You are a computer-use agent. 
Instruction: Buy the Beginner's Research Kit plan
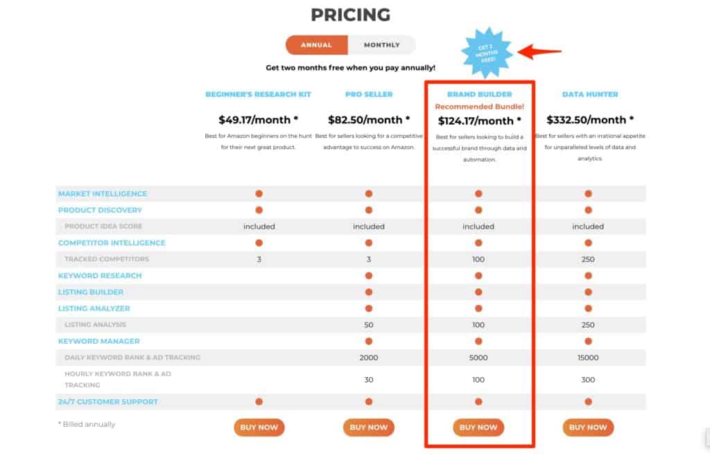[259, 427]
